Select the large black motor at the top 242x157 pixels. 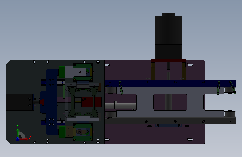168,36
